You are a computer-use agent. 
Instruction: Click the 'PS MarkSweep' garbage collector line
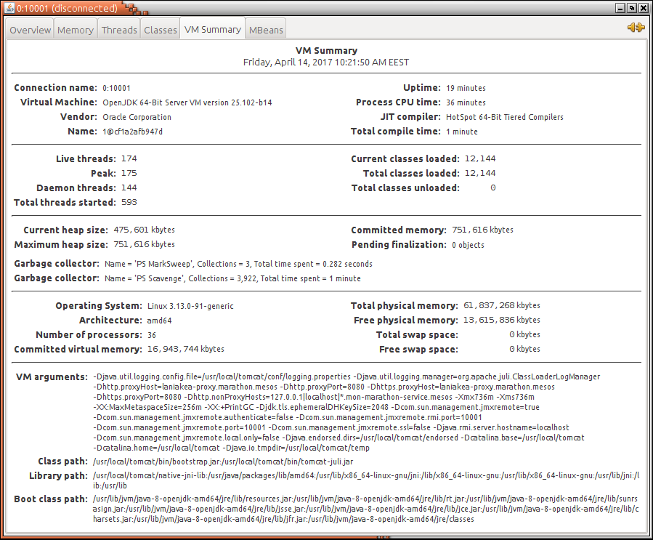(239, 264)
